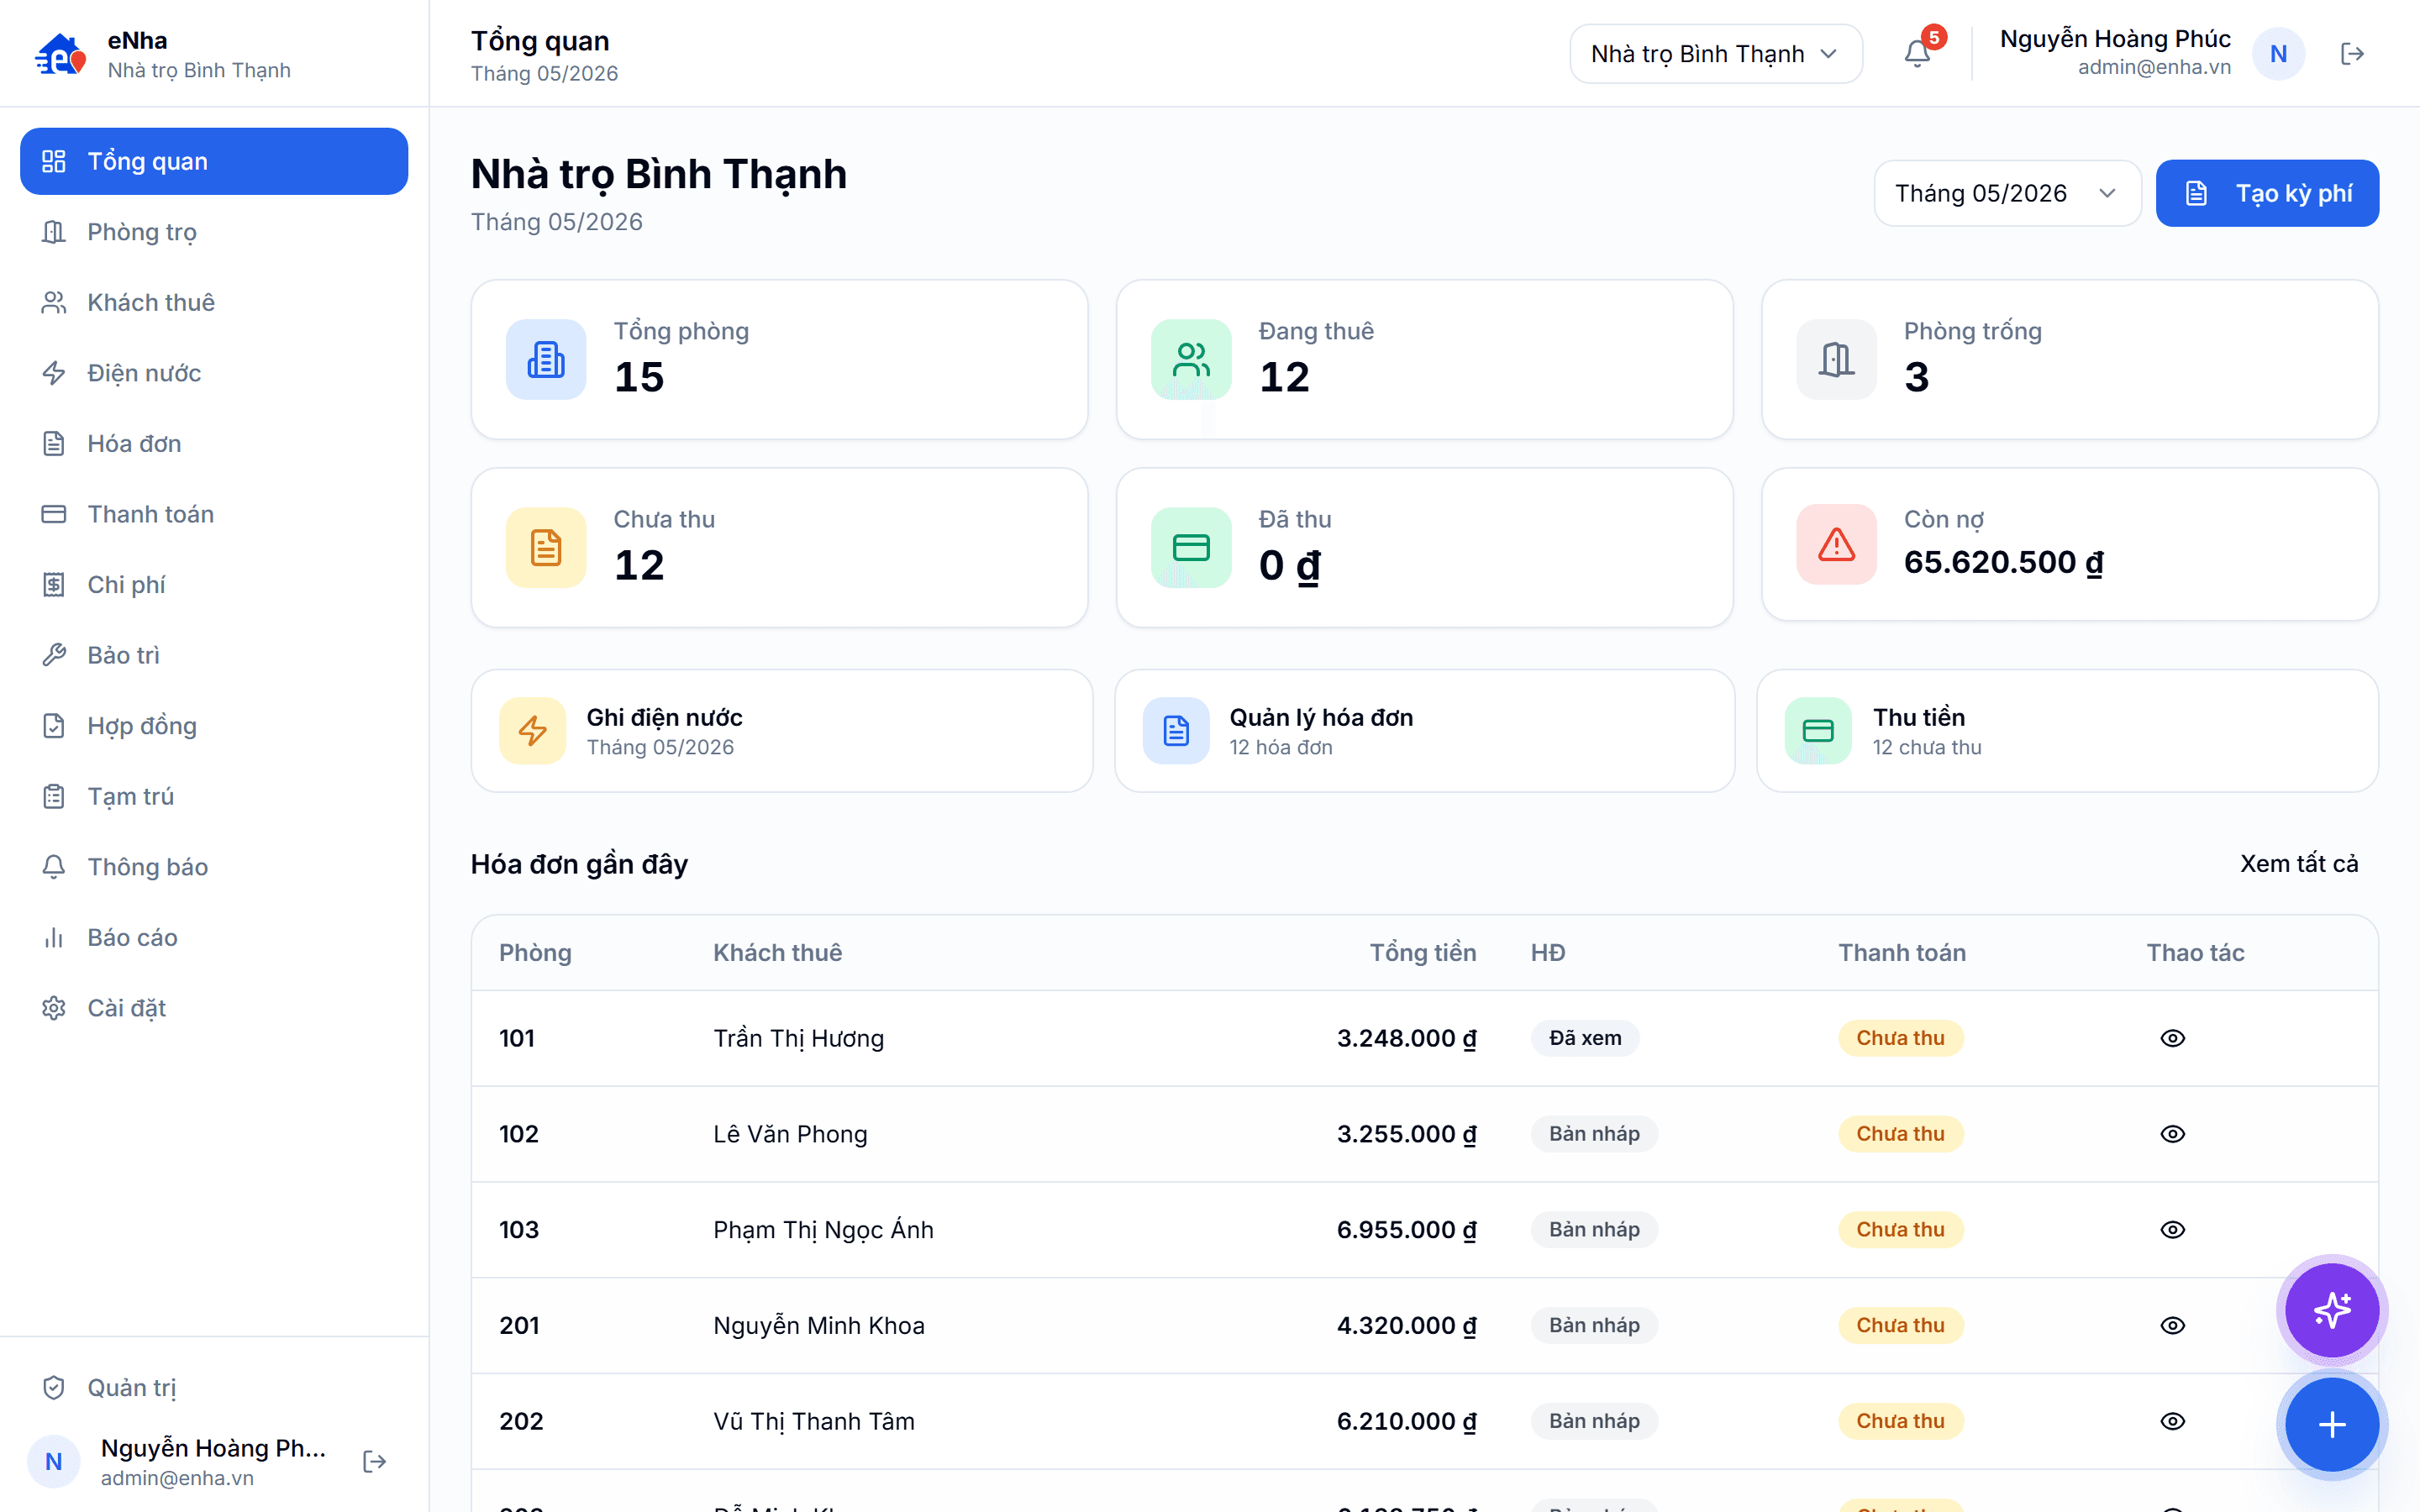Click the Xem tất cả link
The image size is (2420, 1512).
pos(2298,863)
